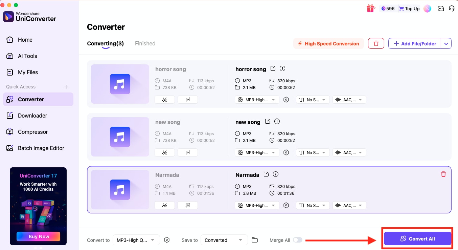
Task: Open output folder icon beside Save to
Action: 255,239
